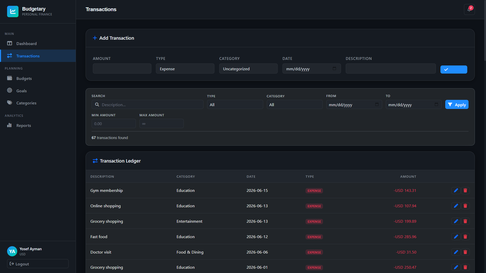486x273 pixels.
Task: Navigate to Categories page
Action: [x=38, y=103]
